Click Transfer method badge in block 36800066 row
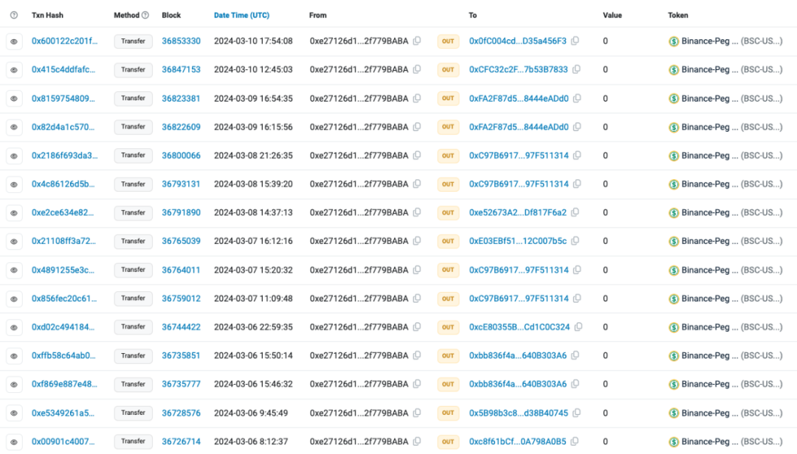This screenshot has width=797, height=454. tap(133, 156)
